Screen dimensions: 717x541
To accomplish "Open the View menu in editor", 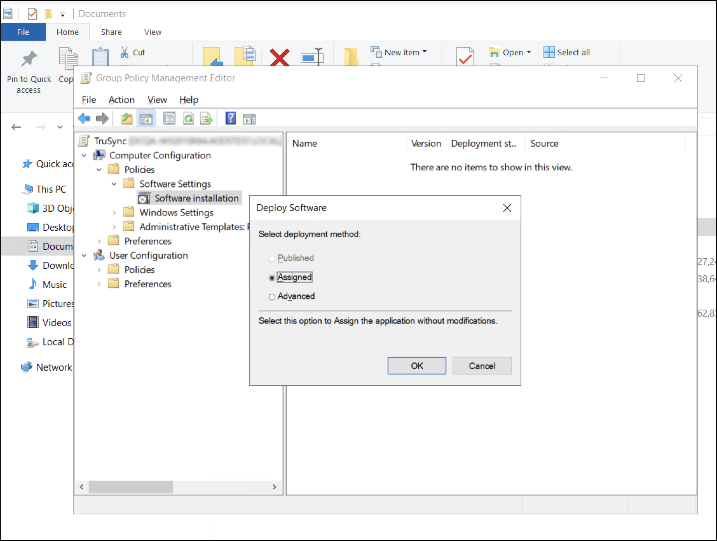I will tap(157, 100).
